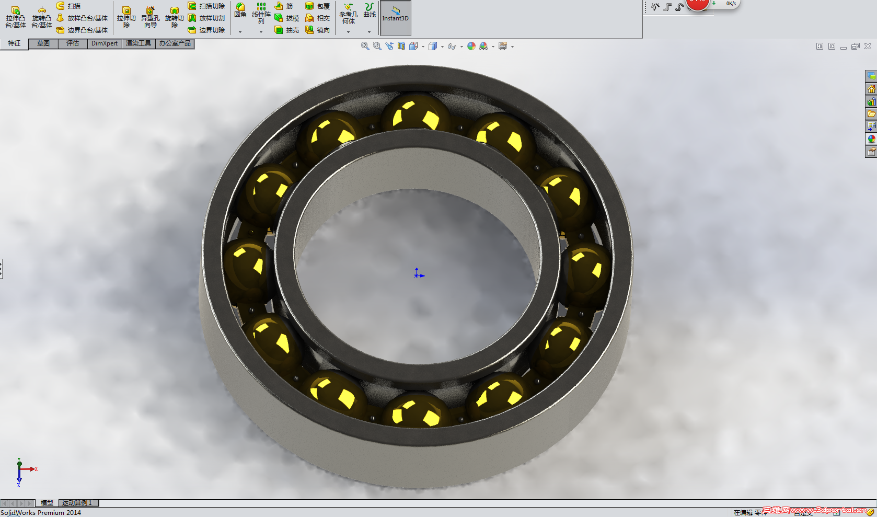Open the 办公室产品 office products tab
This screenshot has height=517, width=877.
(175, 43)
